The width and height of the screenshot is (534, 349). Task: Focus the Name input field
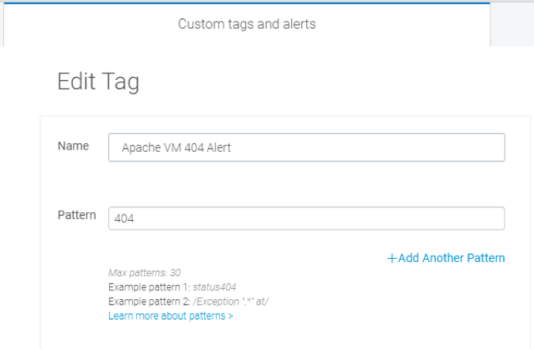pyautogui.click(x=306, y=147)
